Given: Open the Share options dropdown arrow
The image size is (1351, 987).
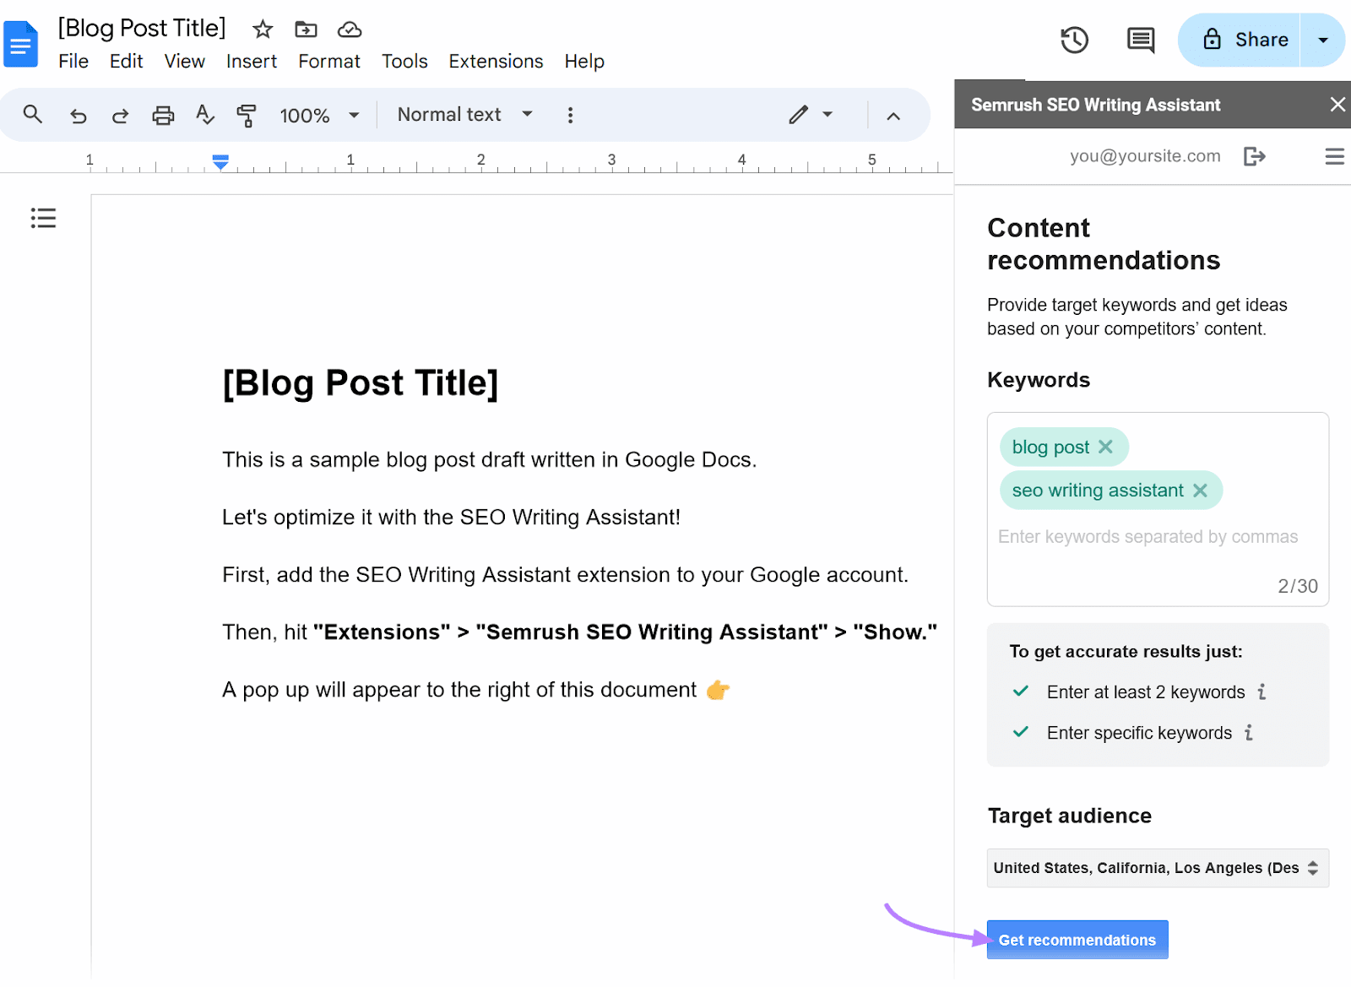Looking at the screenshot, I should (x=1323, y=40).
